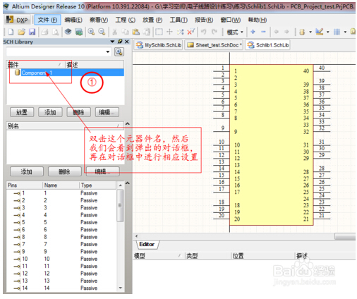Click the Pins list scrollbar down arrow
Image resolution: width=357 pixels, height=299 pixels.
coord(121,288)
